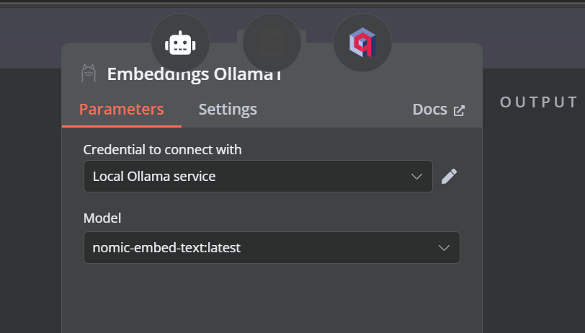Image resolution: width=585 pixels, height=333 pixels.
Task: Switch to the Settings tab
Action: coord(228,110)
